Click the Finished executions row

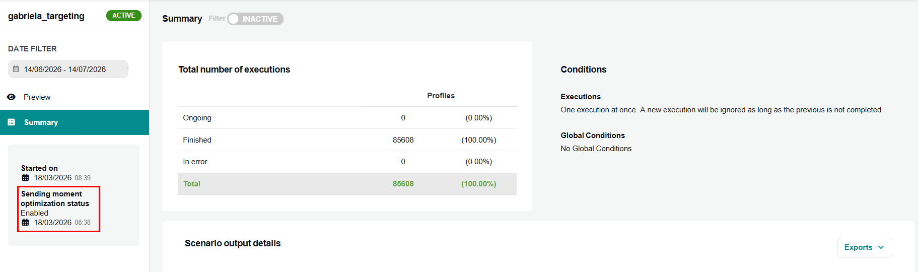(347, 140)
